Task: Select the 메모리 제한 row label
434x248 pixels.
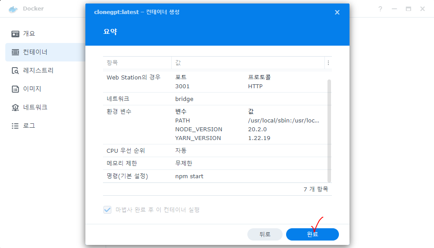Action: click(122, 163)
